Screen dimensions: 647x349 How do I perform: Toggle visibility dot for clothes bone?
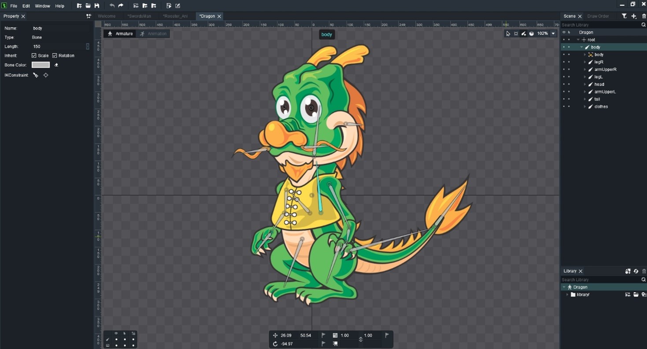[564, 107]
